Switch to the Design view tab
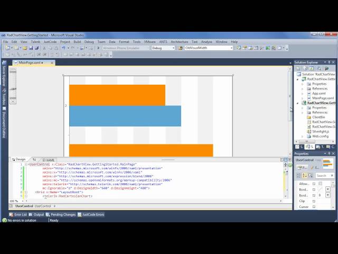 [19, 159]
